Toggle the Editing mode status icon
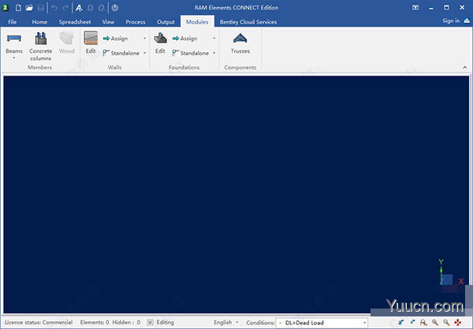Image resolution: width=473 pixels, height=329 pixels. click(x=150, y=323)
